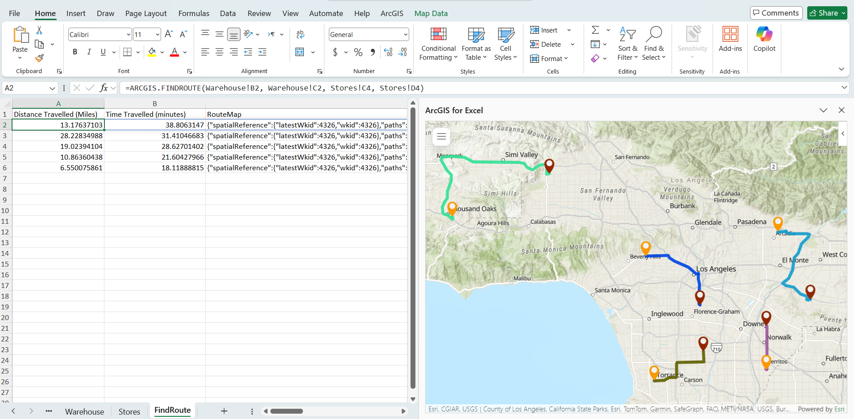Apply comma style number format
Screen dimensions: 854x419
[x=373, y=52]
